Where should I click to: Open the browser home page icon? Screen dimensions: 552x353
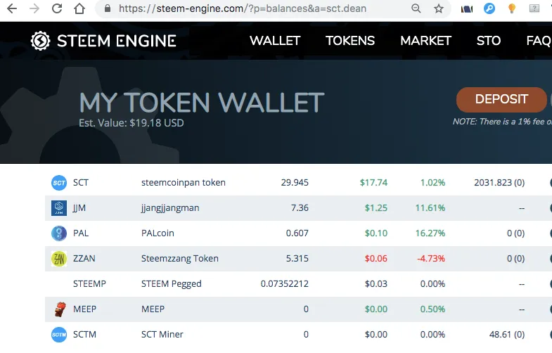tap(79, 8)
